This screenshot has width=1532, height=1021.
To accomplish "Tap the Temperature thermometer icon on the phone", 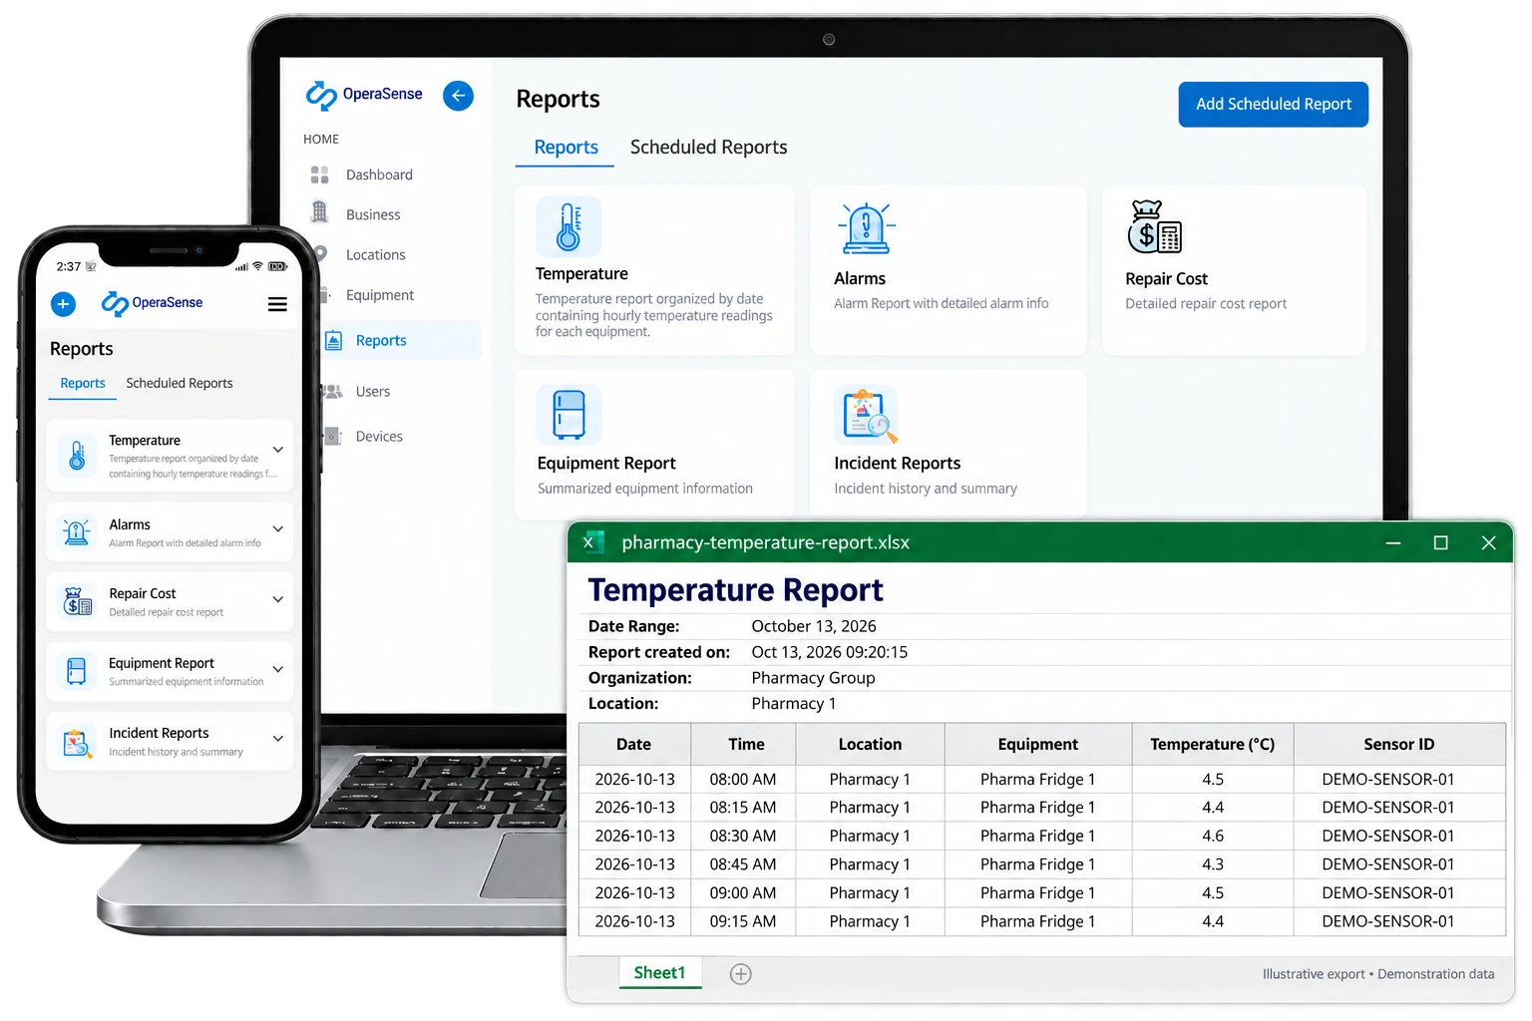I will tap(77, 456).
